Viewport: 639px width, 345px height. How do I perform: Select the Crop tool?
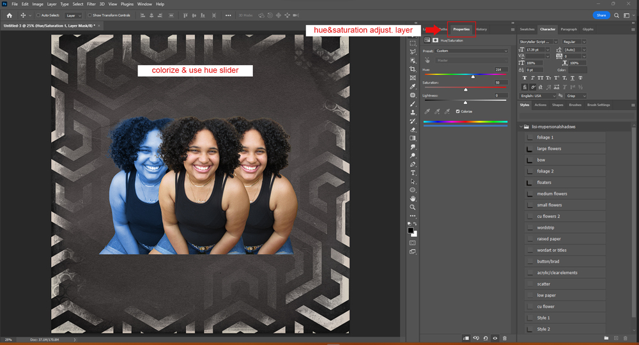click(x=412, y=69)
